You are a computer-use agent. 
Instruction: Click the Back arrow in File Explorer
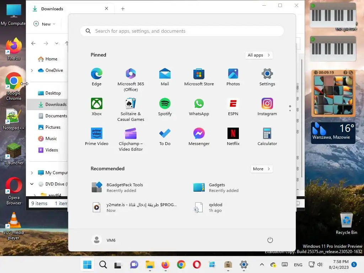(33, 43)
